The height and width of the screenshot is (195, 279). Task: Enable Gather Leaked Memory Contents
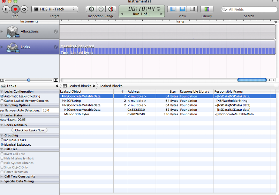[x=2, y=101]
